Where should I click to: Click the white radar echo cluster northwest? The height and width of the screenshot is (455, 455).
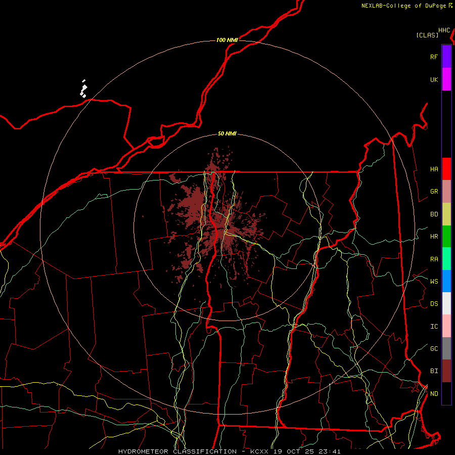tap(83, 89)
